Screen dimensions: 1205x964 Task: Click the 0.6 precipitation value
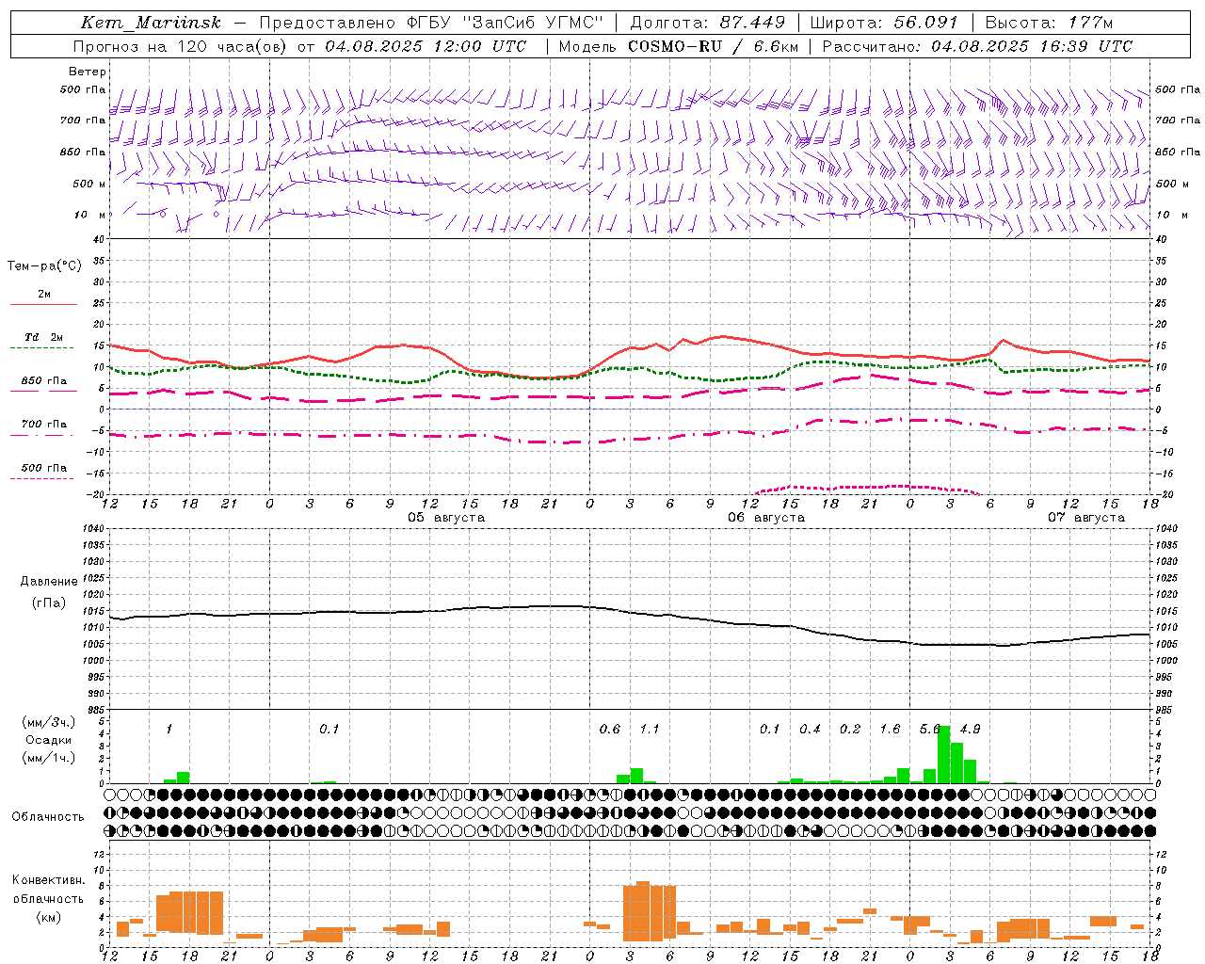(610, 730)
